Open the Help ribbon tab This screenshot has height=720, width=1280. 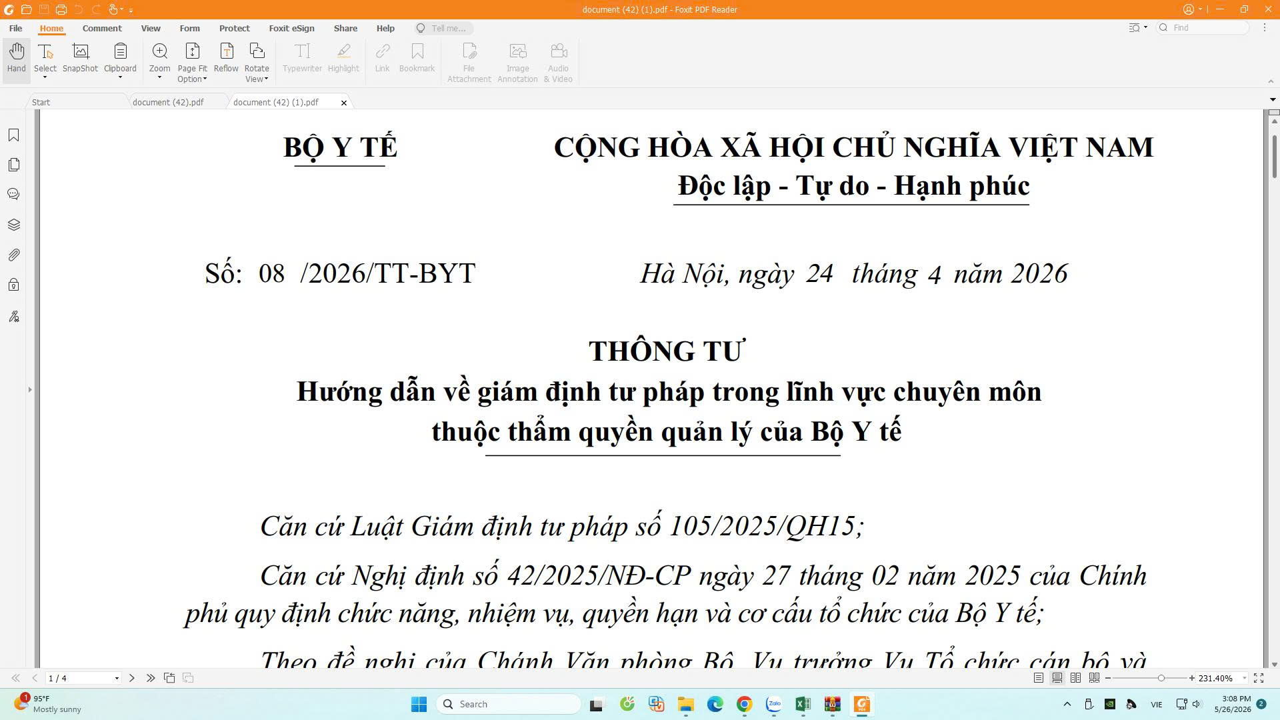point(385,28)
